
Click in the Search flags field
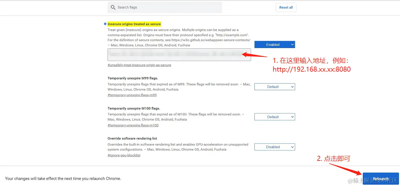tap(166, 8)
